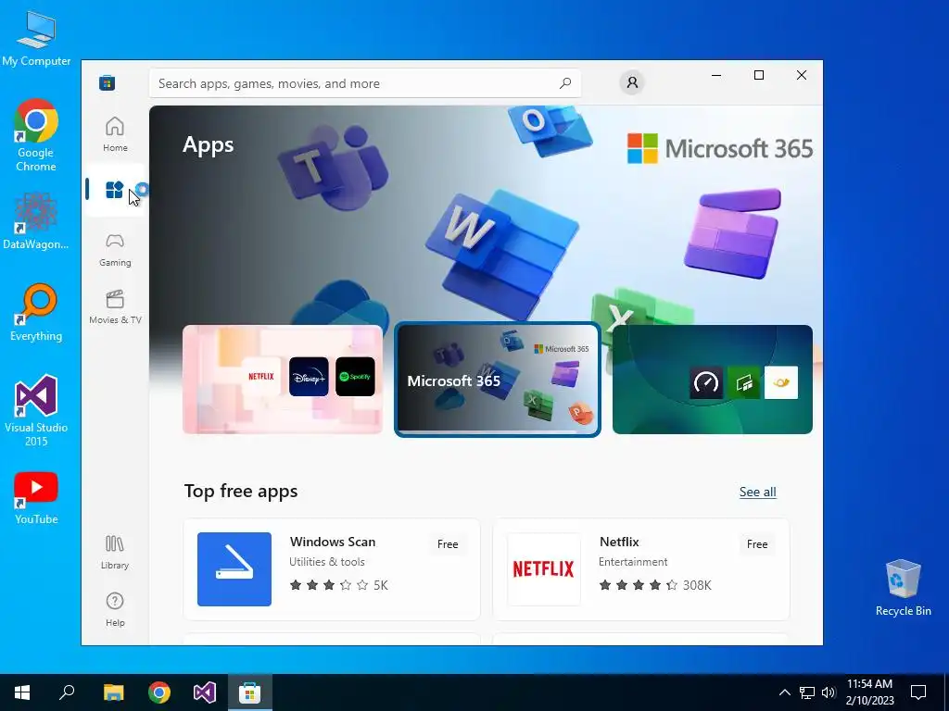Viewport: 949px width, 711px height.
Task: Select Google Chrome desktop shortcut
Action: 36,135
